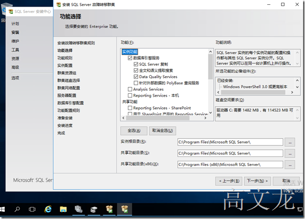Open 安装 in SQL Server 安装中心
The image size is (305, 219).
click(15, 32)
